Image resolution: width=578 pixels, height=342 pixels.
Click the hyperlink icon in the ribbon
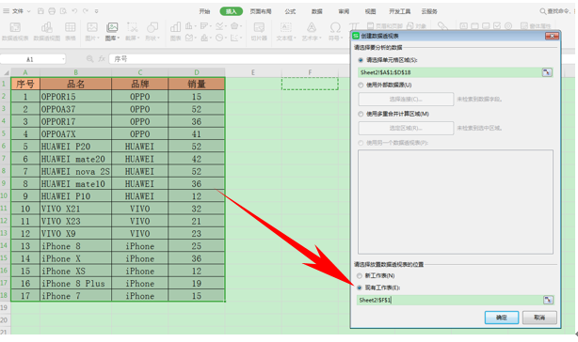click(442, 25)
